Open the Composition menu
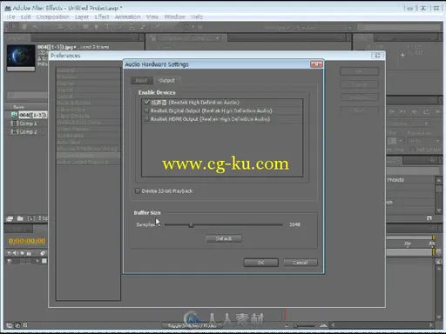 click(53, 17)
